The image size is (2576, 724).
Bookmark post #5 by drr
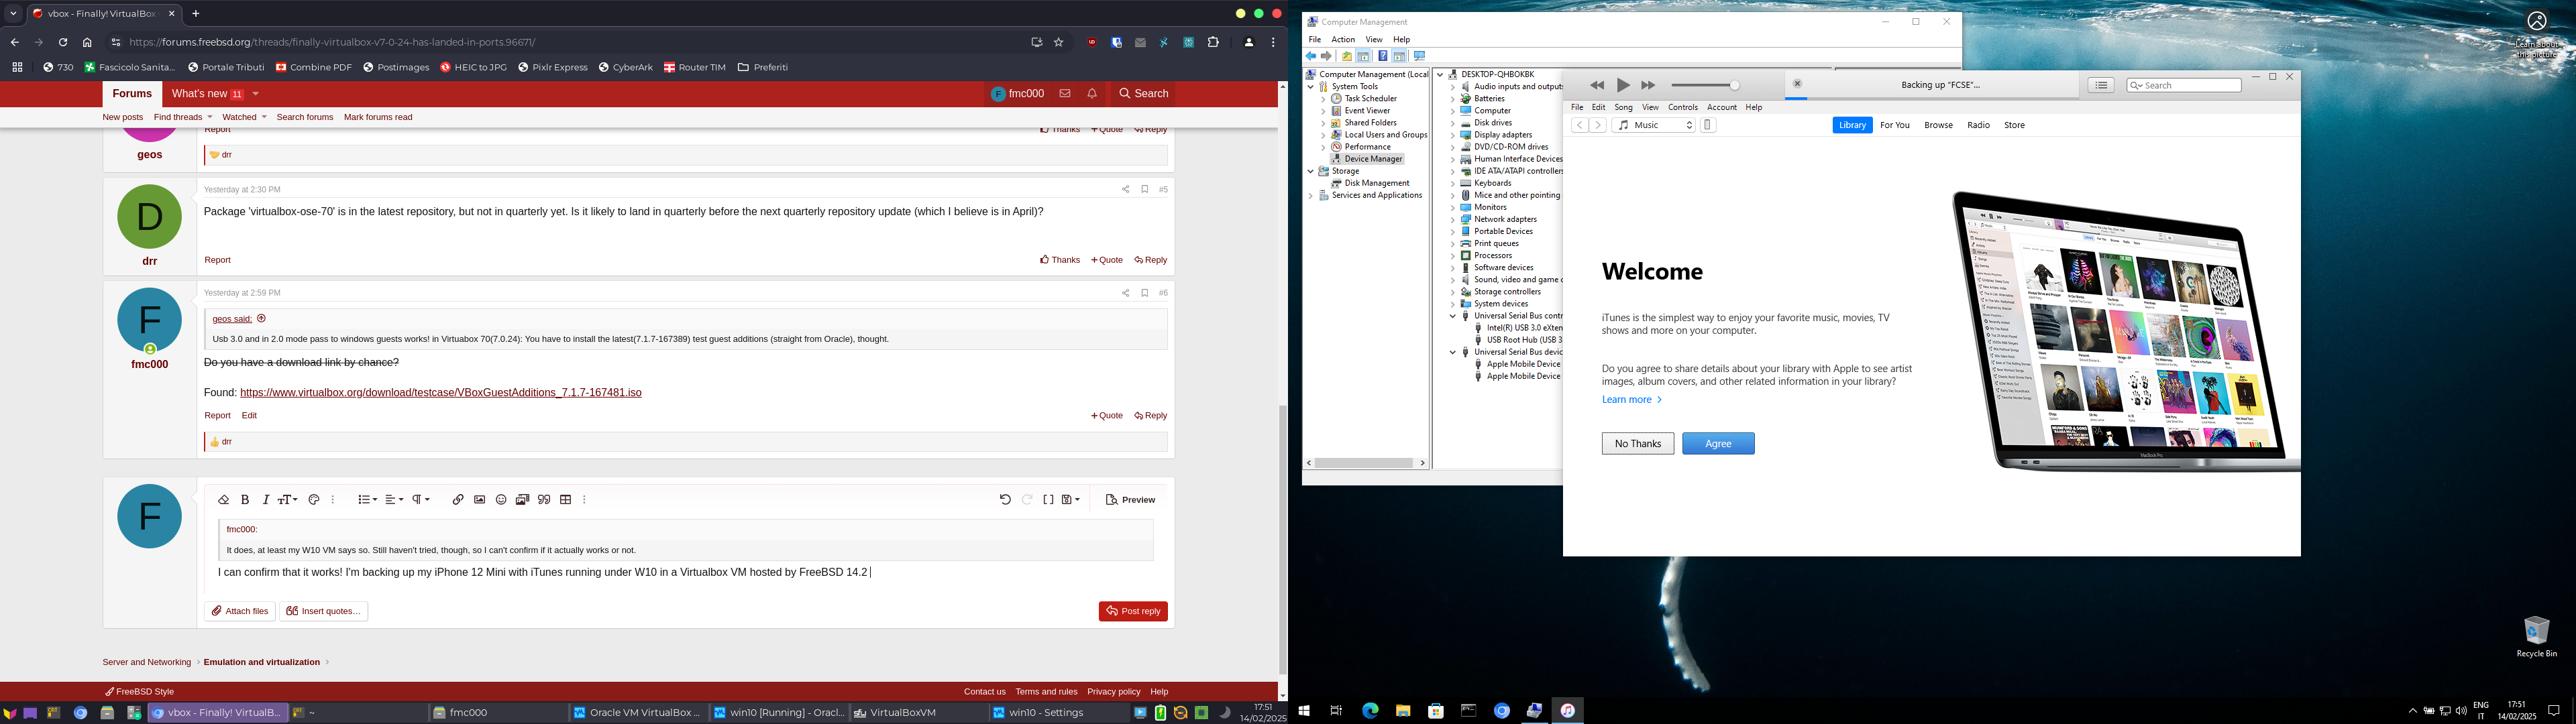click(1145, 189)
